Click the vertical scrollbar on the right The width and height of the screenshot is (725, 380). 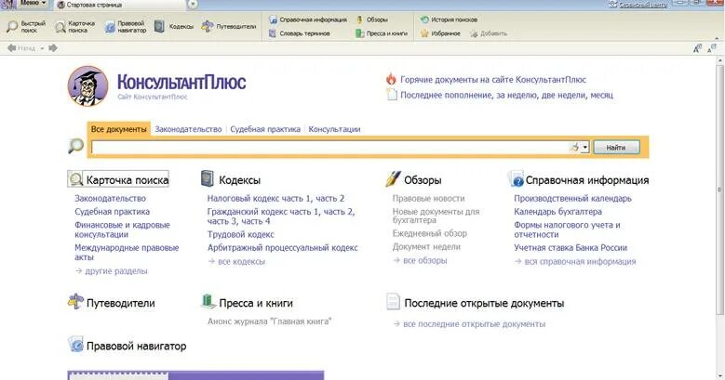(720, 190)
